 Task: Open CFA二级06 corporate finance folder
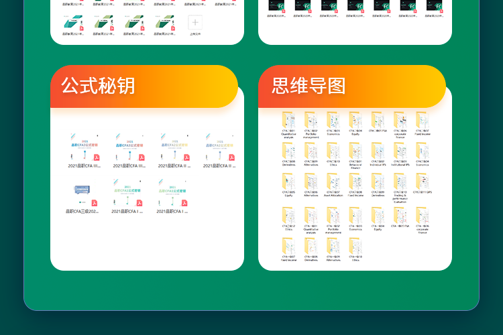coord(400,125)
